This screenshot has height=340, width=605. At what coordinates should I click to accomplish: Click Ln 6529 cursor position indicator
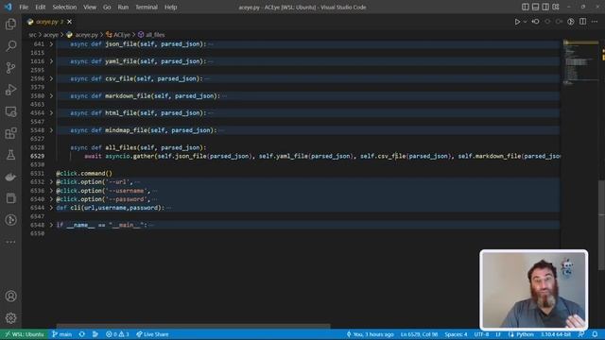419,334
